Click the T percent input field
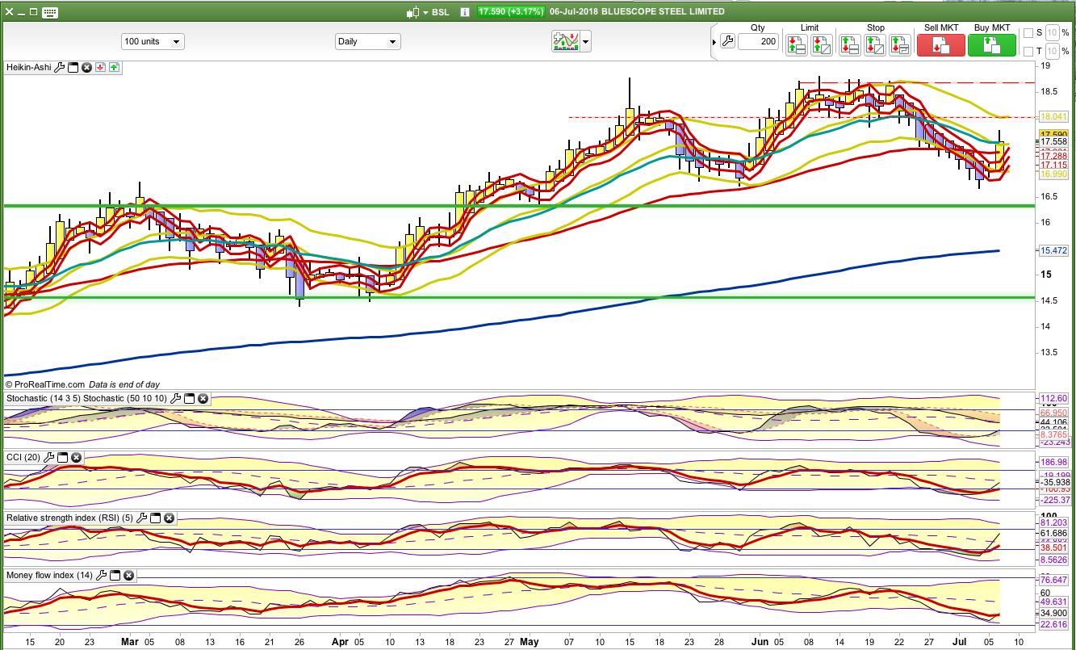Viewport: 1076px width, 650px height. click(x=1052, y=52)
